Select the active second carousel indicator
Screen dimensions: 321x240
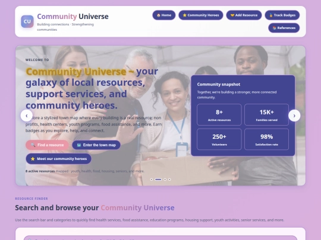(158, 180)
